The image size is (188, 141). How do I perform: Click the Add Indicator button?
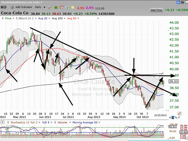24,7
